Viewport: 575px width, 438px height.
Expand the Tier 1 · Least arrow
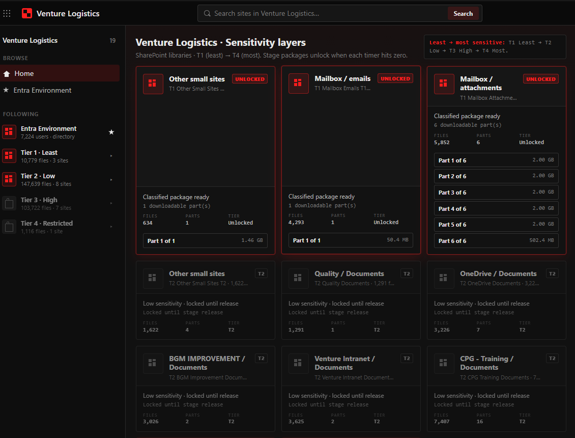tap(111, 156)
